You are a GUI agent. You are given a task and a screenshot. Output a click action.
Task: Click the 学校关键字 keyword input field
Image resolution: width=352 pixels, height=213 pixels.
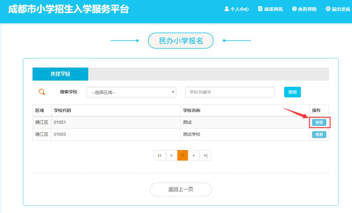(x=230, y=92)
